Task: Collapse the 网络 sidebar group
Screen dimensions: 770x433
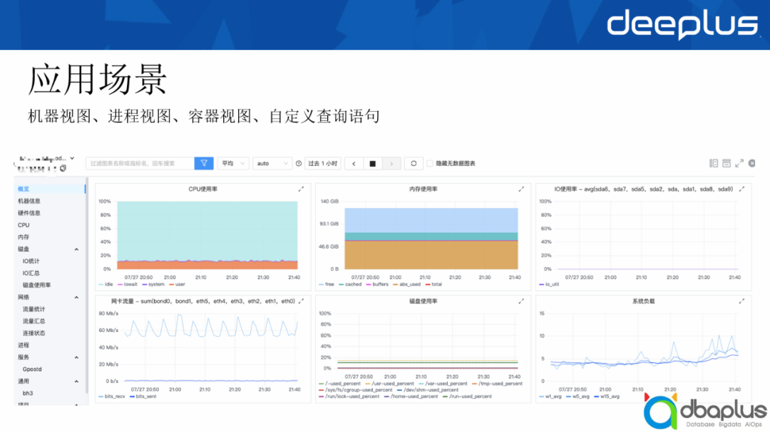Action: point(76,297)
